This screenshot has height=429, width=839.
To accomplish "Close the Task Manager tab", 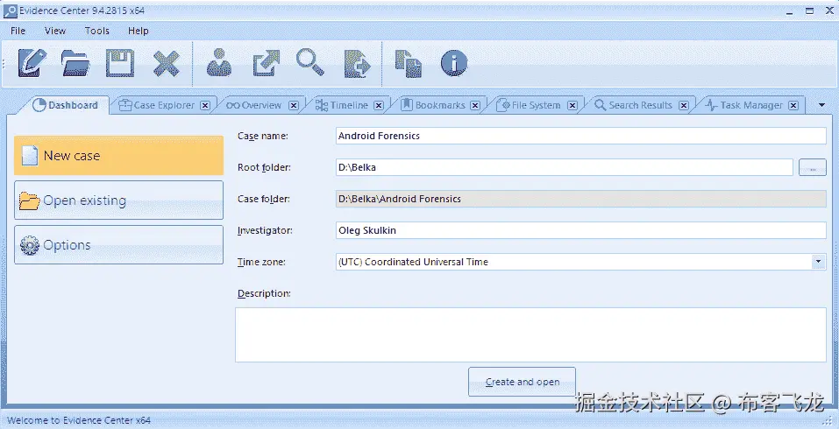I will (x=793, y=105).
